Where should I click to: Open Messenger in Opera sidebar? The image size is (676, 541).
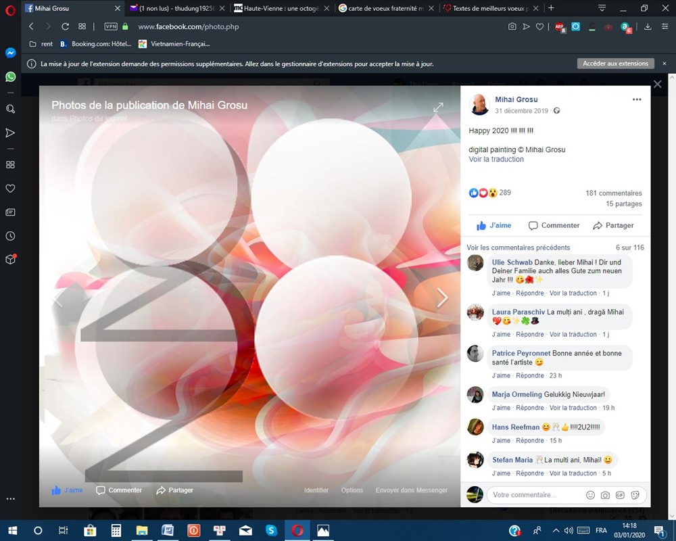(x=10, y=53)
